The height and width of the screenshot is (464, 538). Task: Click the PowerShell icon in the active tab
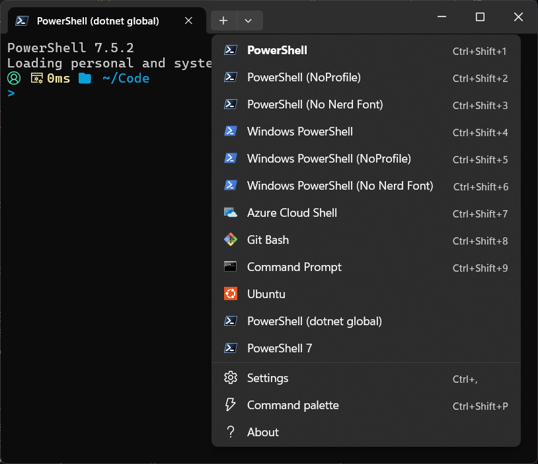point(22,21)
